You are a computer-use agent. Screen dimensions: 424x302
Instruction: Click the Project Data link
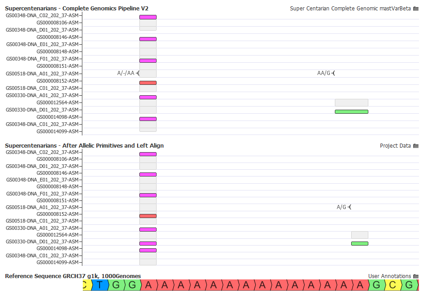(x=393, y=145)
